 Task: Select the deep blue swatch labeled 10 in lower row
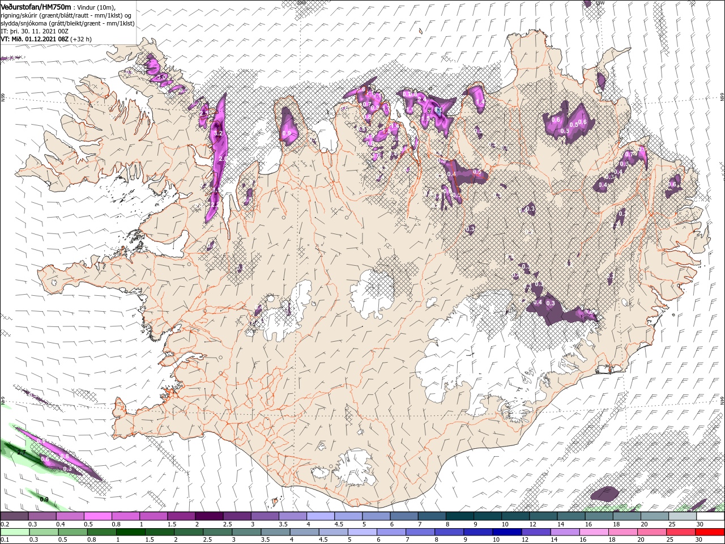507,532
